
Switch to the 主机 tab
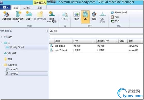(x=40, y=8)
